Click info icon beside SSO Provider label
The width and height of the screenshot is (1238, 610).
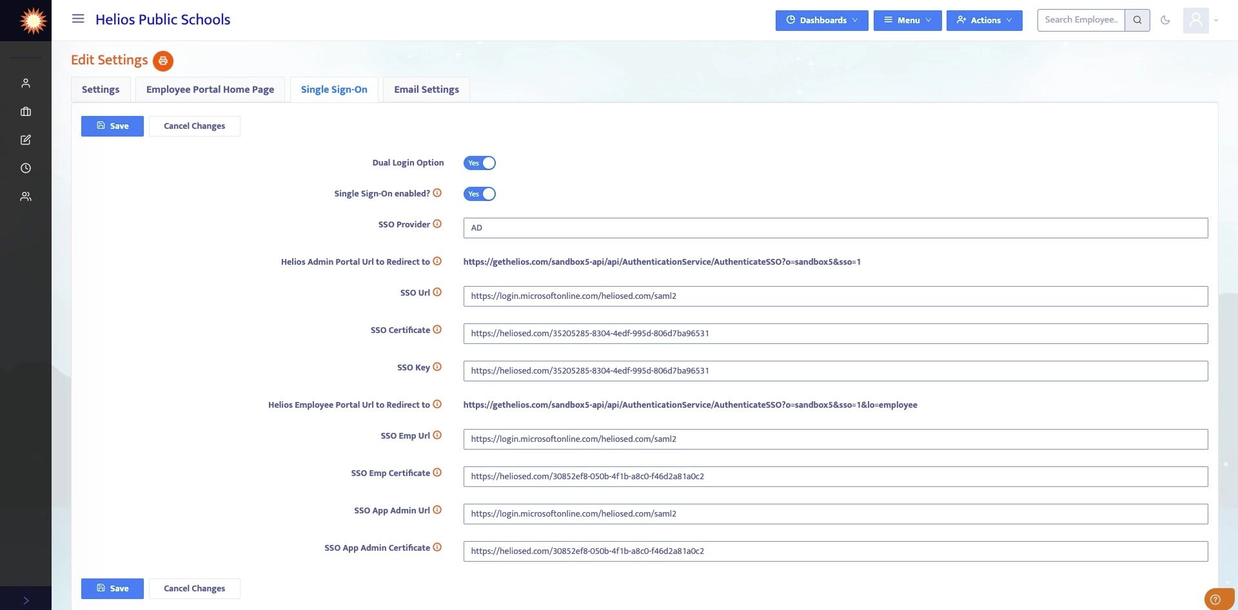pyautogui.click(x=437, y=224)
